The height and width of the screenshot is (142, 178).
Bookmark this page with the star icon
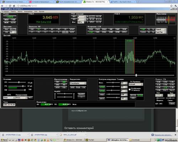click(x=171, y=6)
